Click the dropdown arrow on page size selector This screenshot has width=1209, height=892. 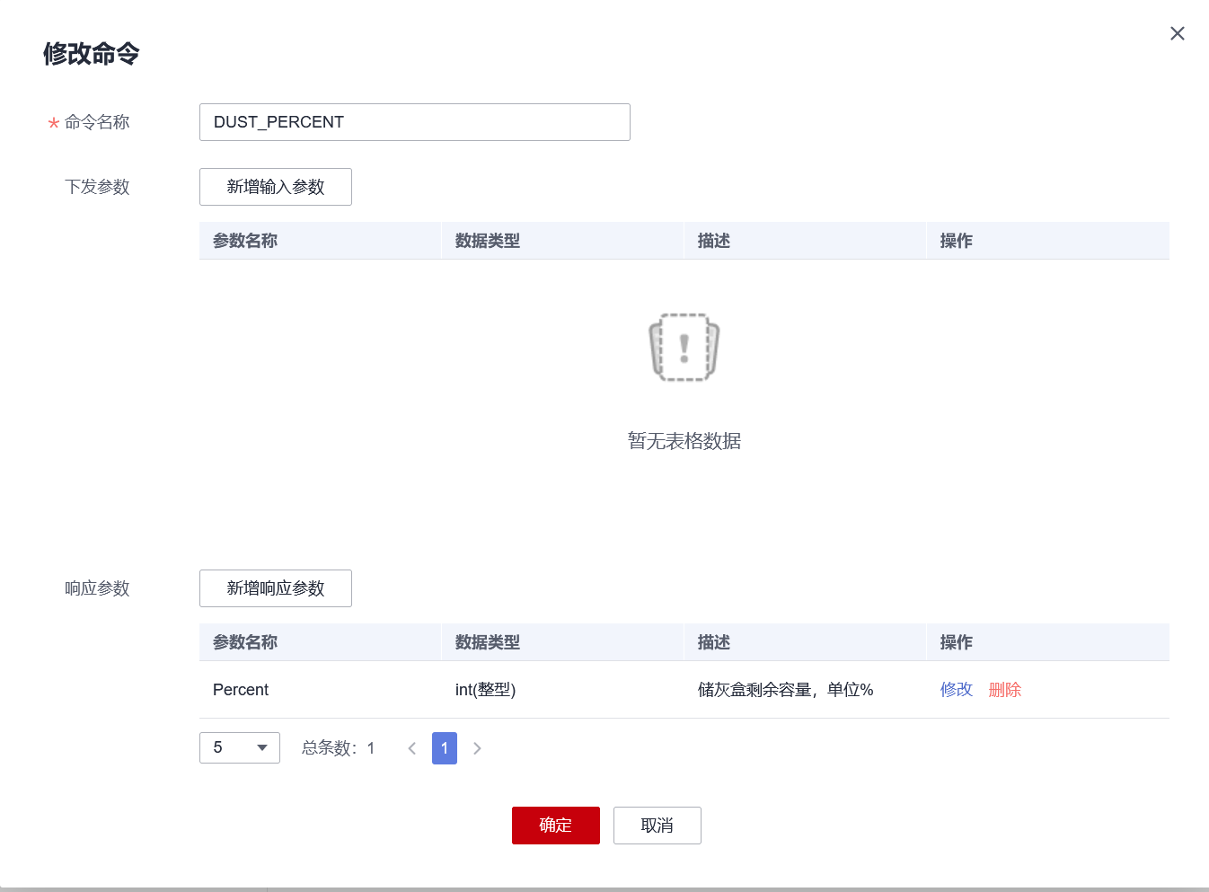point(261,747)
